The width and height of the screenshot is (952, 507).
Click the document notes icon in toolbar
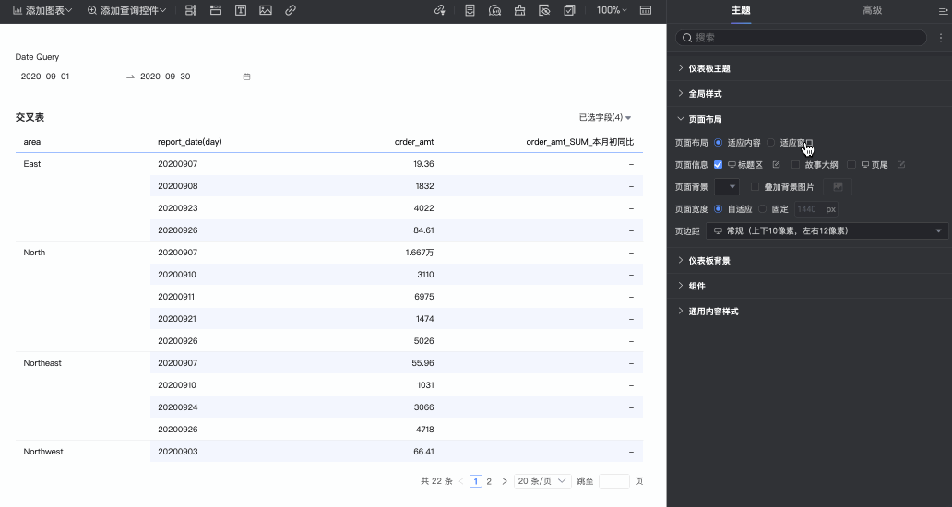(470, 10)
